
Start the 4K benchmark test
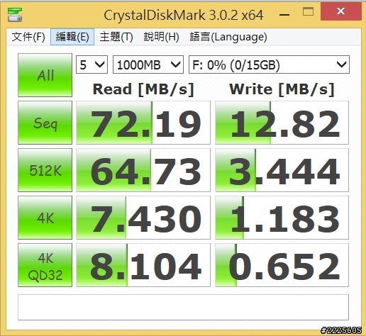click(45, 218)
